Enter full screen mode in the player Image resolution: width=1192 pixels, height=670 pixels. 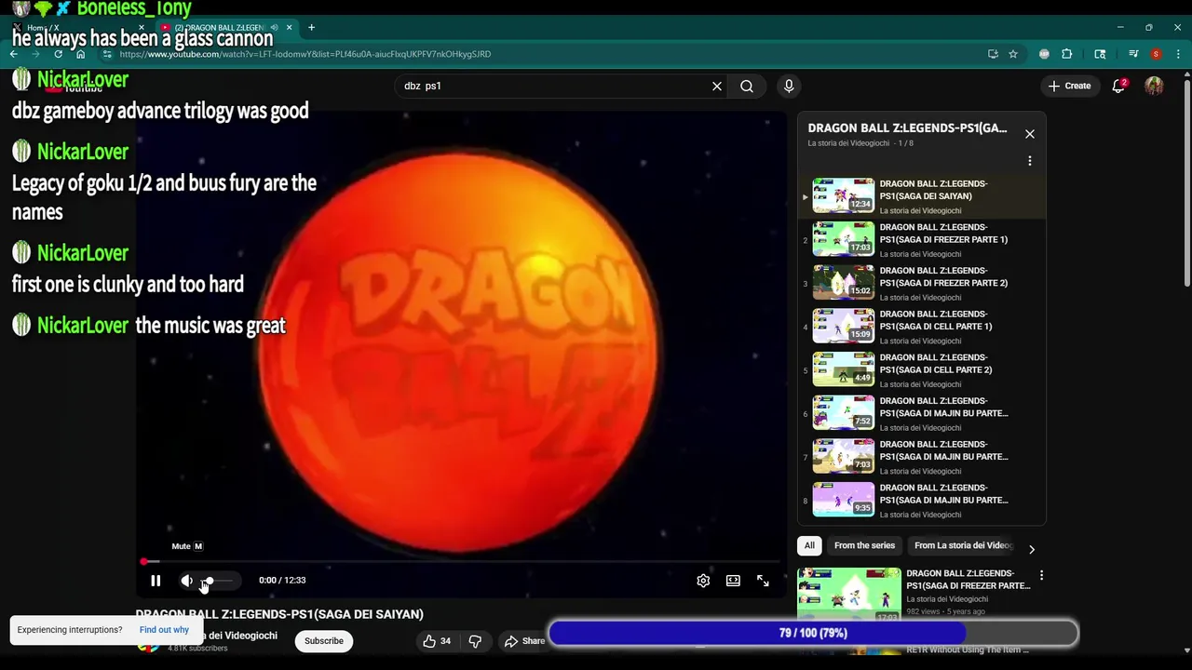point(763,581)
